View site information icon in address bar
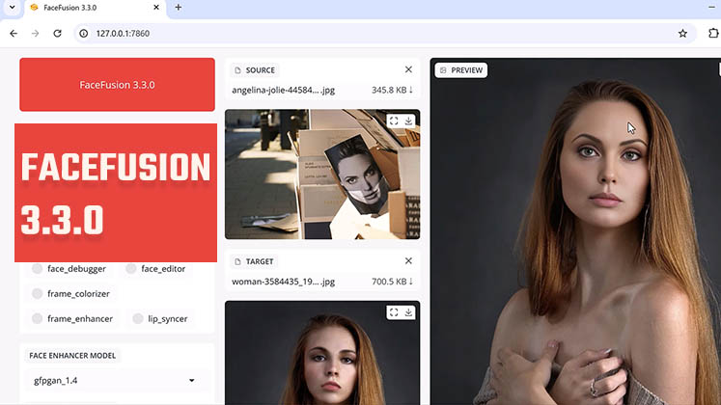The height and width of the screenshot is (405, 721). [x=84, y=33]
